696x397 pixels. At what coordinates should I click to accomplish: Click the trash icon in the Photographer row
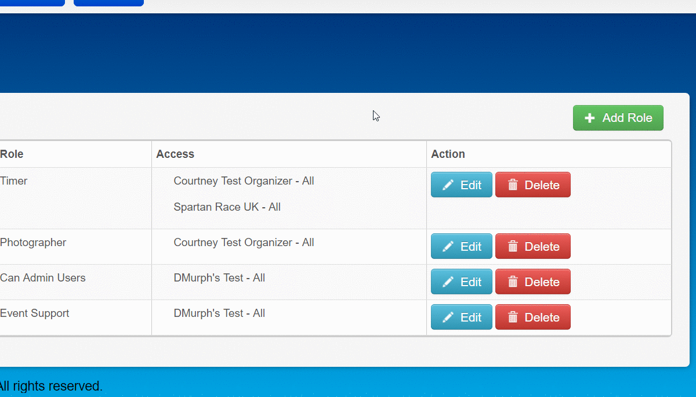513,247
